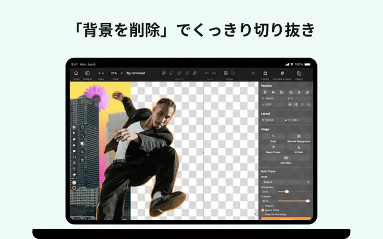Select the Pen tool
This screenshot has height=239, width=383.
[x=74, y=139]
